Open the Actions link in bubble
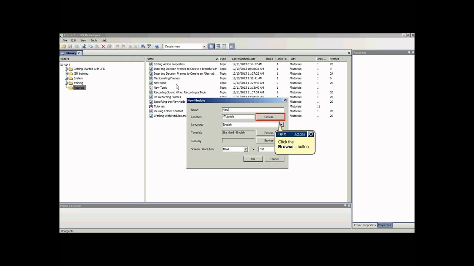The width and height of the screenshot is (474, 266). [300, 134]
